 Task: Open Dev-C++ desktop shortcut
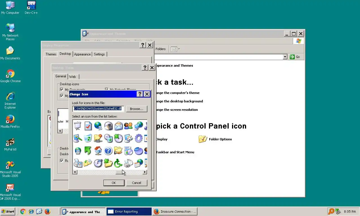(31, 8)
